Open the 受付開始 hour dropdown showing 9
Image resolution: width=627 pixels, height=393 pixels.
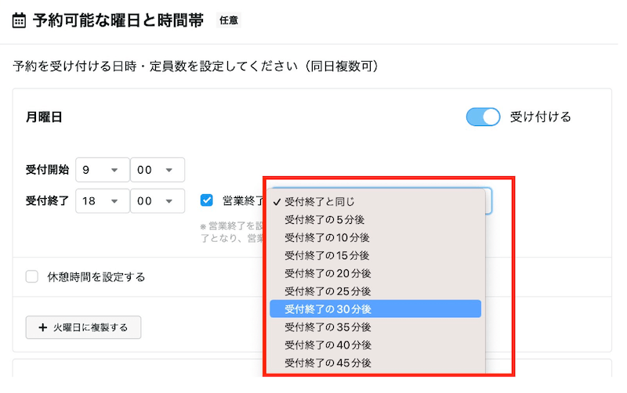pyautogui.click(x=101, y=170)
